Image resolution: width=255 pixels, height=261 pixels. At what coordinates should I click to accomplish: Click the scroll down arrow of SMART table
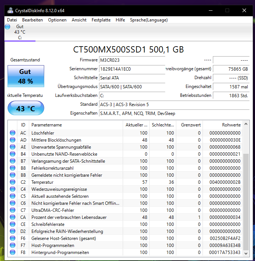(x=246, y=253)
